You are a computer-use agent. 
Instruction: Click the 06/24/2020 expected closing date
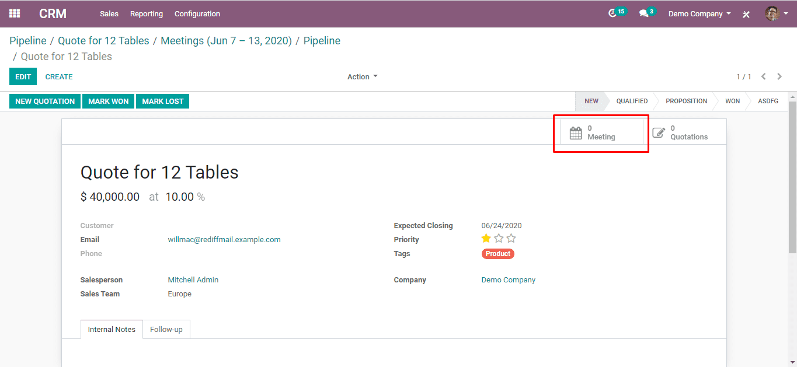(502, 225)
